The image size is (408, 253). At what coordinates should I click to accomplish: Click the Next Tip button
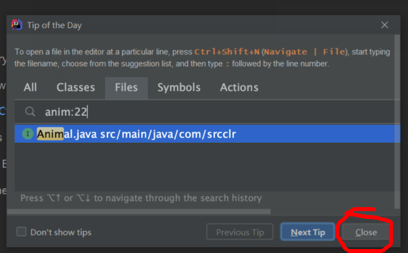(308, 232)
